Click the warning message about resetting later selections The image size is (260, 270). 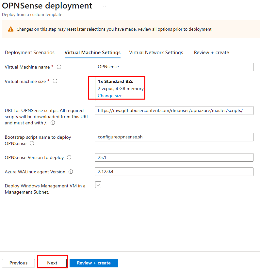(114, 29)
